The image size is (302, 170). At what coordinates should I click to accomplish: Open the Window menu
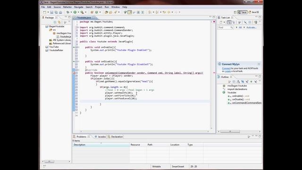pos(115,7)
